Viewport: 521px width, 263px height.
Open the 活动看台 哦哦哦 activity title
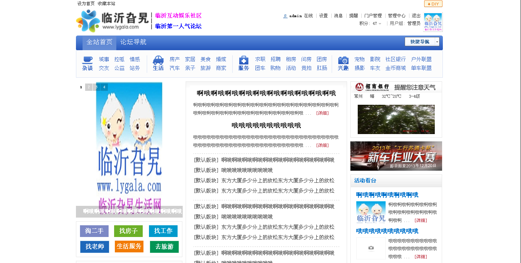click(387, 231)
